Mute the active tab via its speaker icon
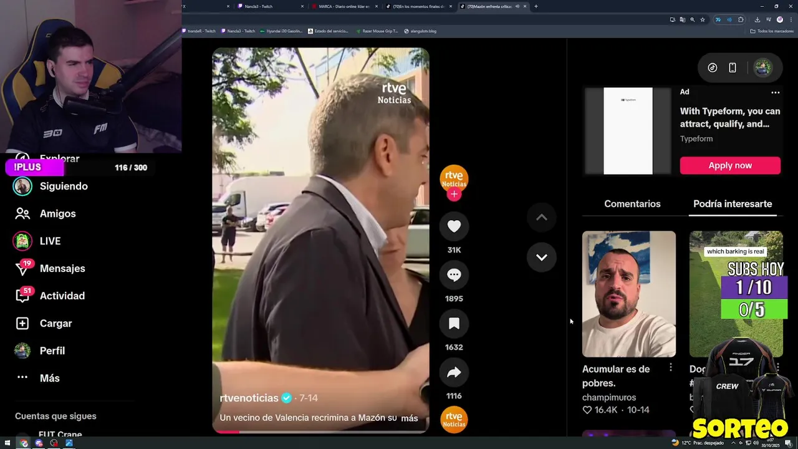Screen dimensions: 798x449 (517, 6)
